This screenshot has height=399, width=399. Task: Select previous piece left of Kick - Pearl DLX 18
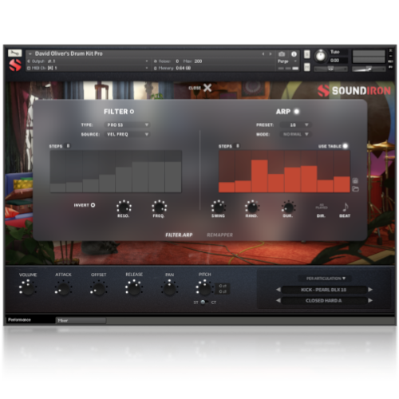(279, 290)
